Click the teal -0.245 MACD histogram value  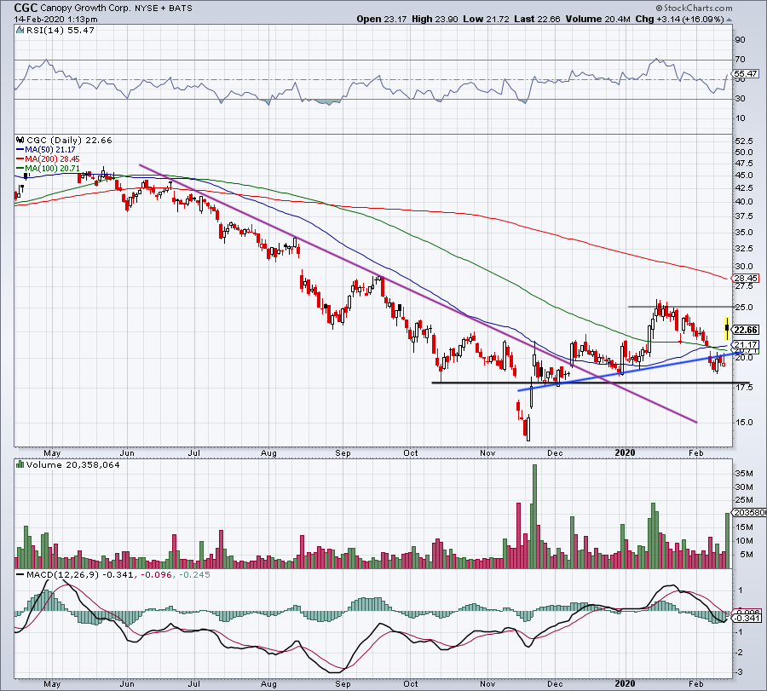coord(194,574)
